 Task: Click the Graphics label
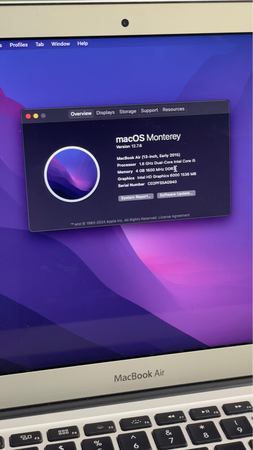tap(126, 179)
